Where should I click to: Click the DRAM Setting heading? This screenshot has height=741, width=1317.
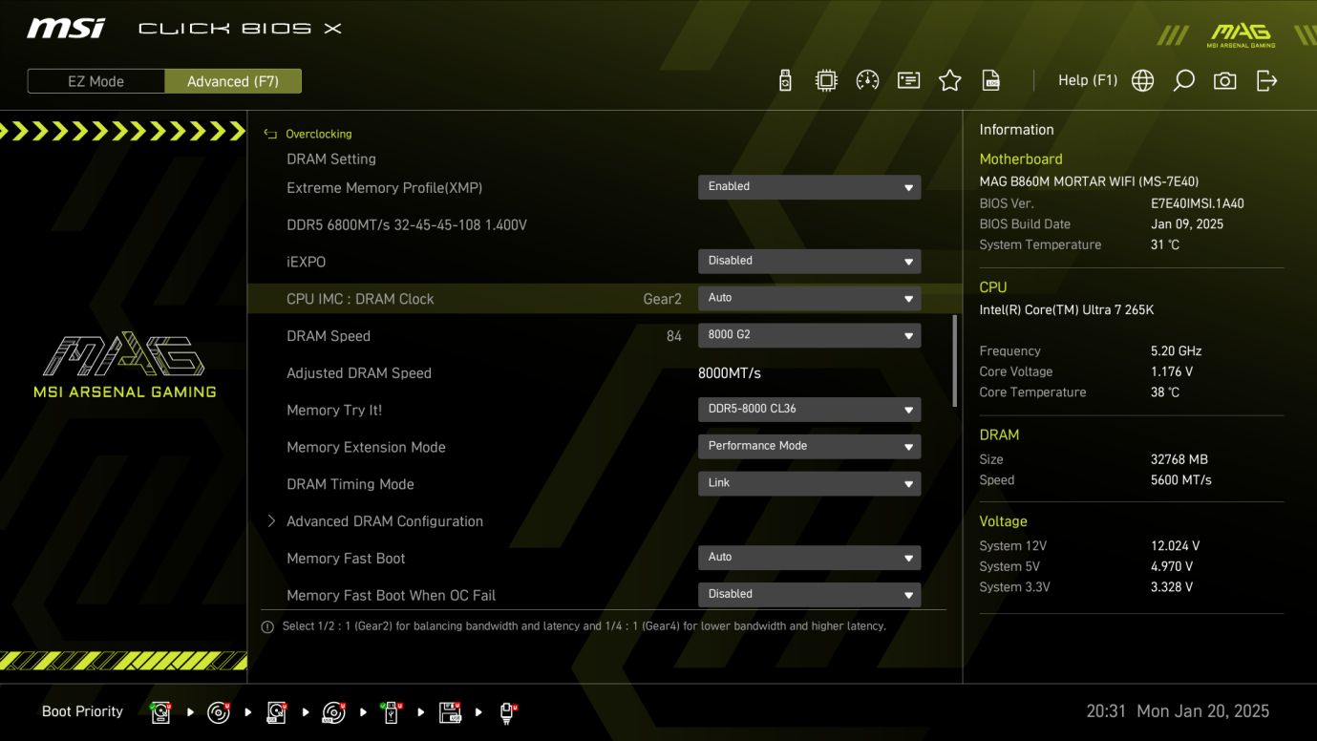pyautogui.click(x=331, y=159)
